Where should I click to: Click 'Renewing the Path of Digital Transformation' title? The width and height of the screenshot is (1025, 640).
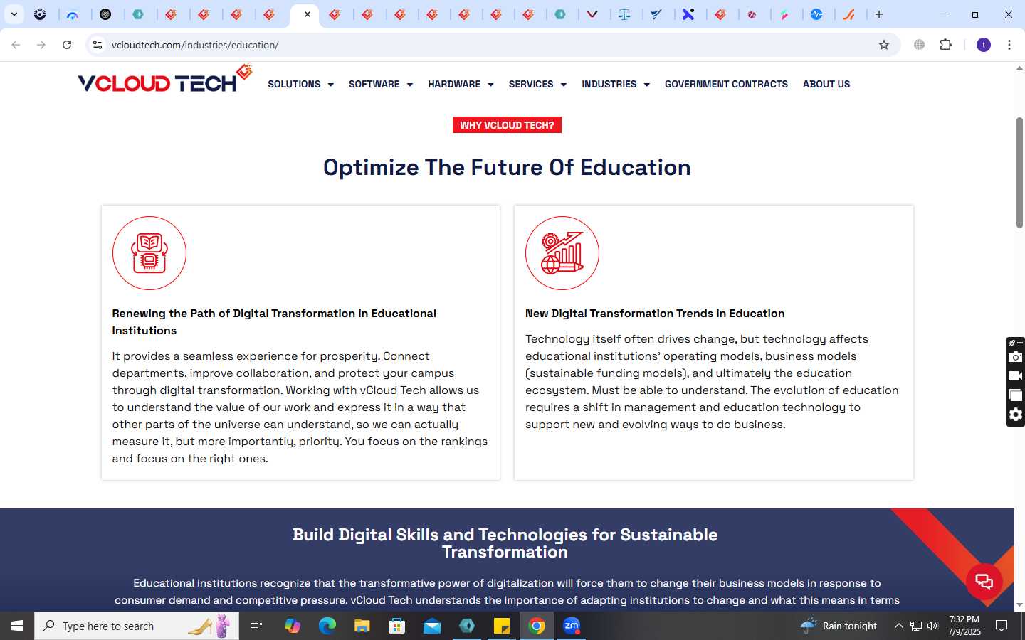274,321
